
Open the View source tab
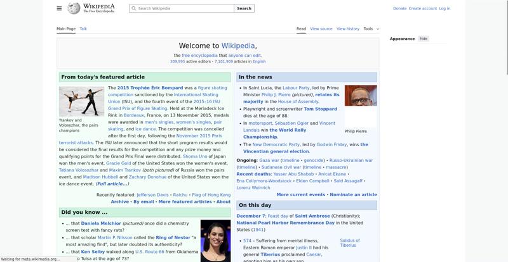(x=322, y=28)
